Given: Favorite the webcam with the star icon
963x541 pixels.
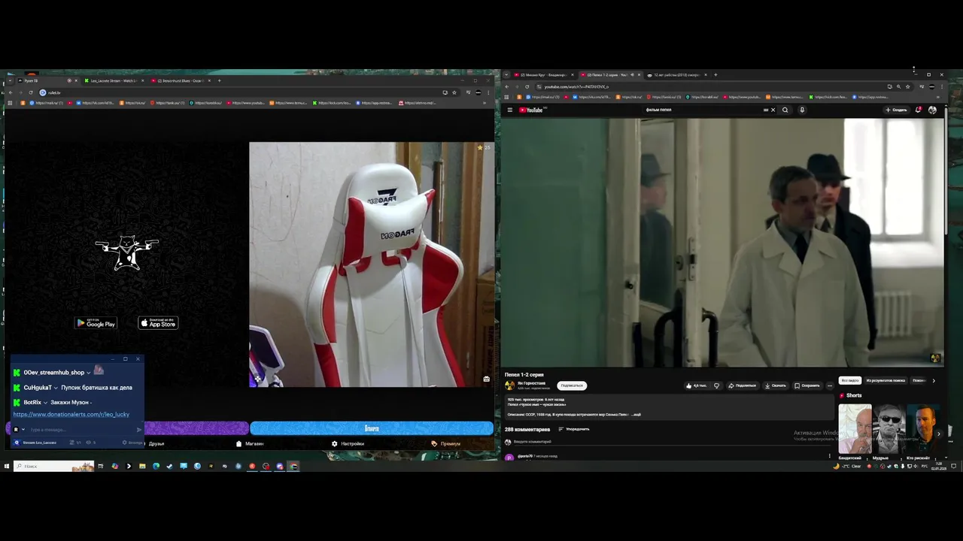Looking at the screenshot, I should 480,148.
